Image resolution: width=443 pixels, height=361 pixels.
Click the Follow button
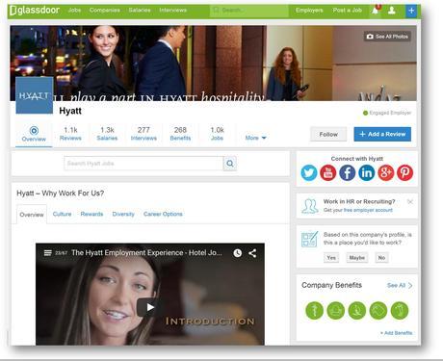(x=328, y=134)
